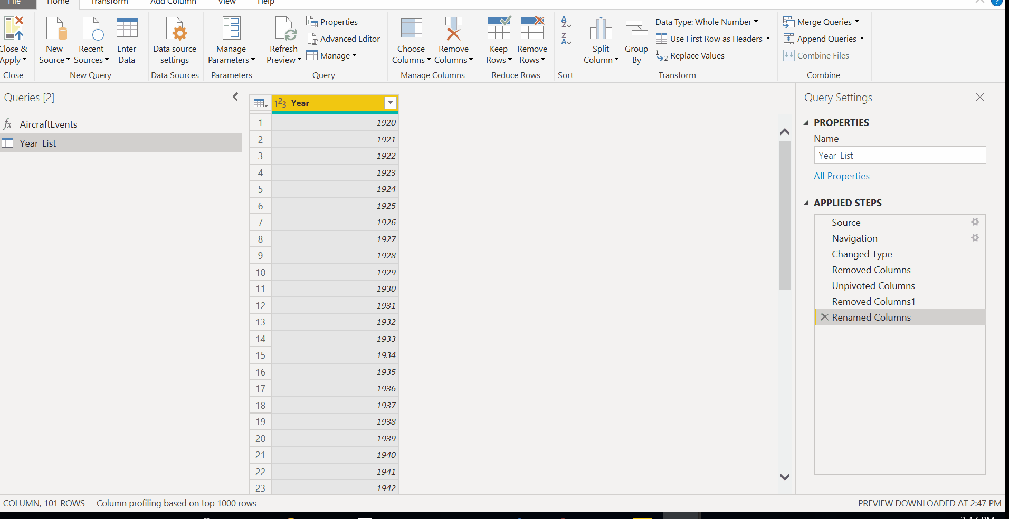Click the Remove Rows icon
Viewport: 1009px width, 519px height.
(x=532, y=28)
